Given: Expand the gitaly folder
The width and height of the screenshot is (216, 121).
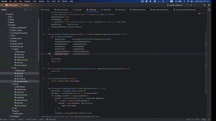Looking at the screenshot, I should [6, 19].
